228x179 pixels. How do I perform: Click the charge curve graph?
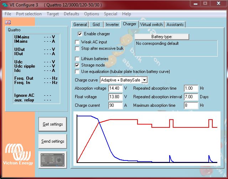pyautogui.click(x=147, y=139)
